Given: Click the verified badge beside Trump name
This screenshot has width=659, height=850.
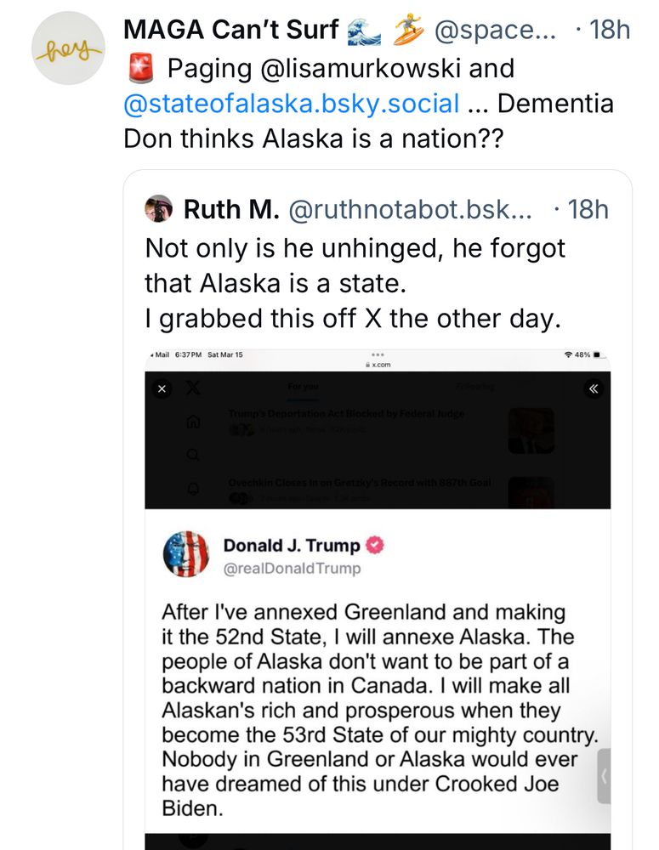Looking at the screenshot, I should coord(374,545).
